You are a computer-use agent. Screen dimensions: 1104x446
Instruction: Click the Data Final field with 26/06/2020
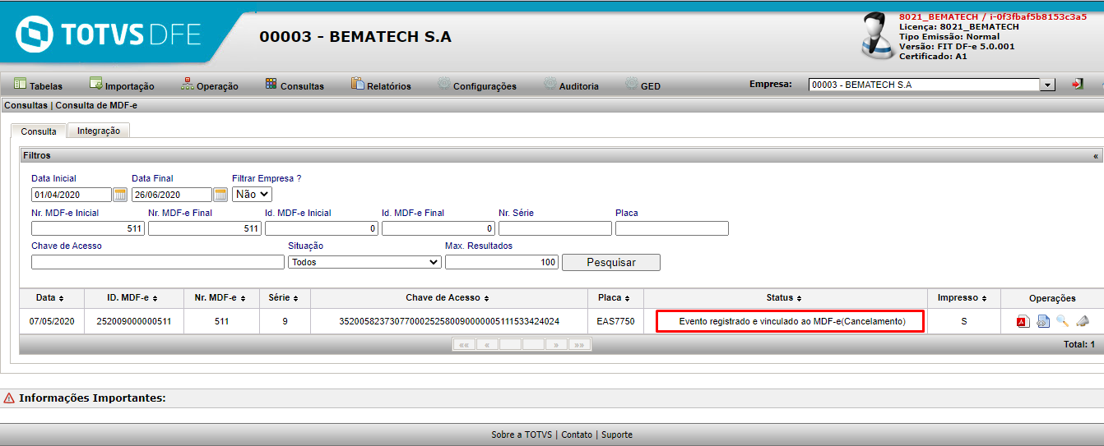pos(172,195)
